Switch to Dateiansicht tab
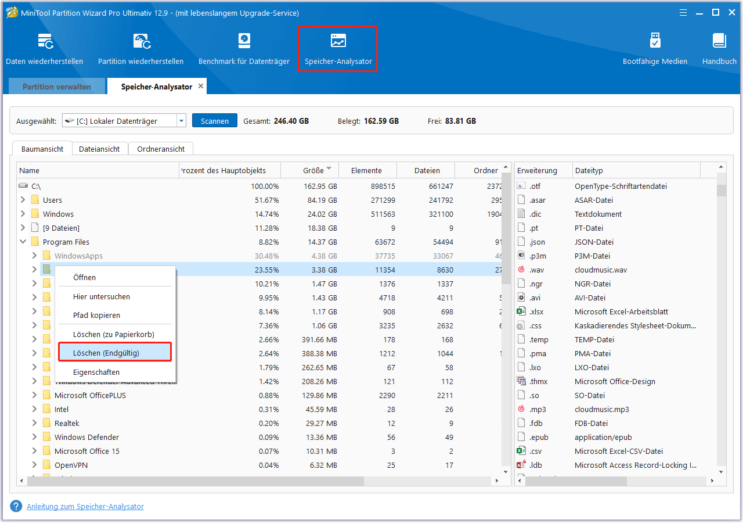This screenshot has height=523, width=743. point(99,149)
